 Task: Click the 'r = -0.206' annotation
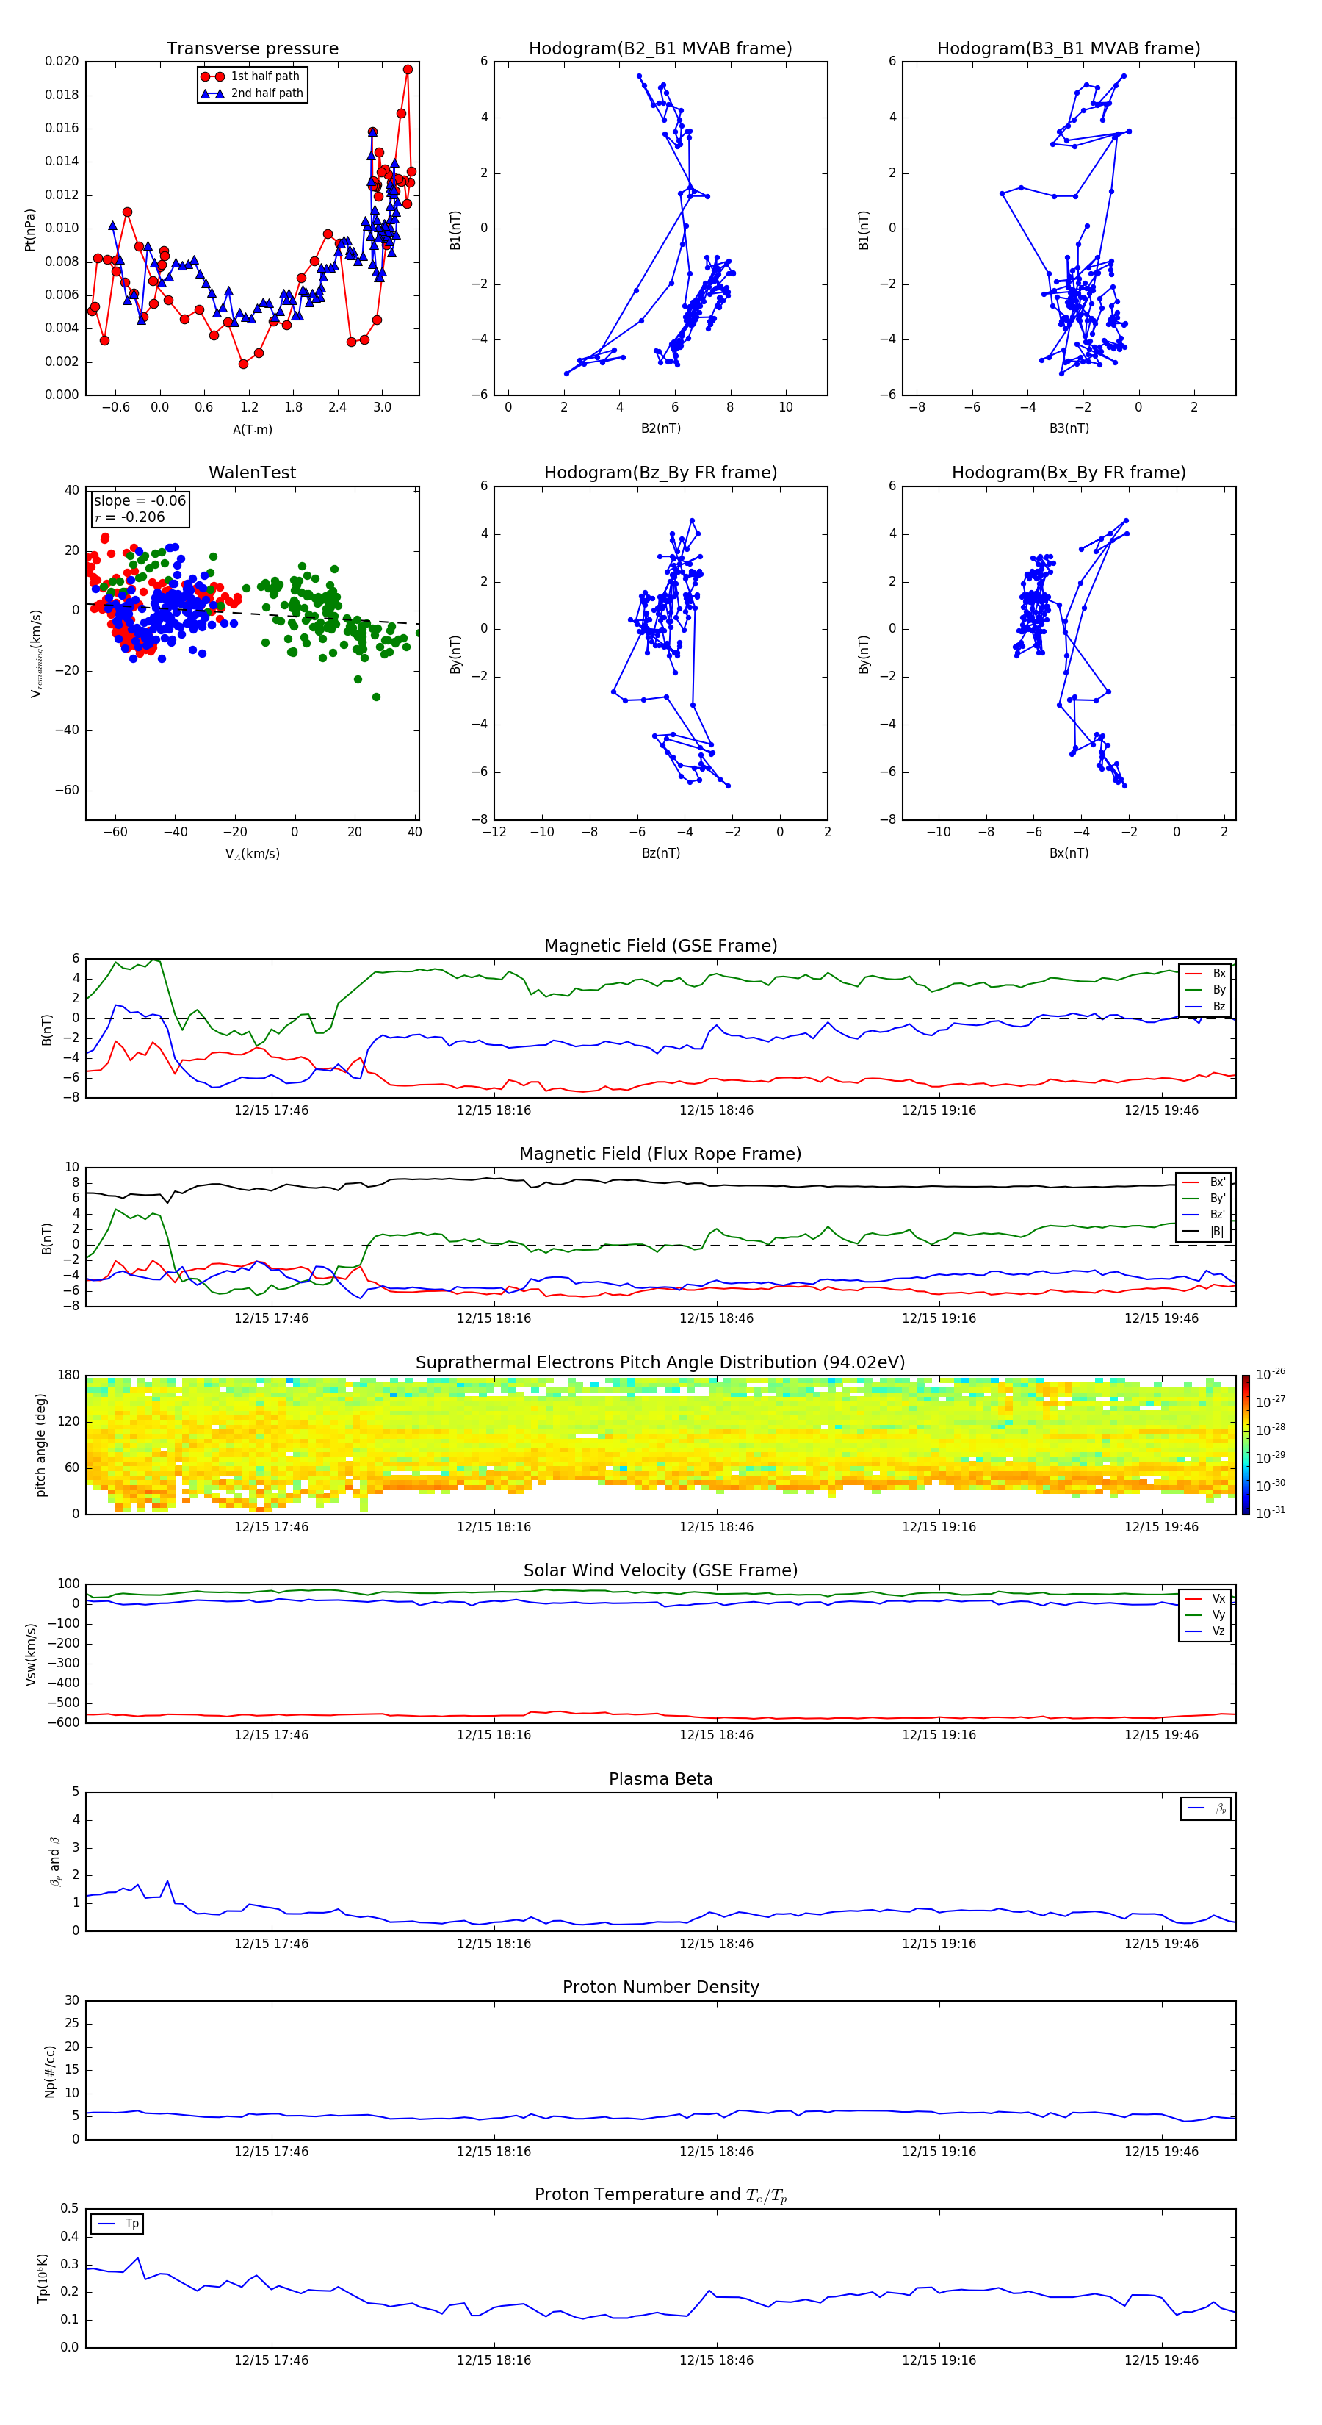(130, 517)
